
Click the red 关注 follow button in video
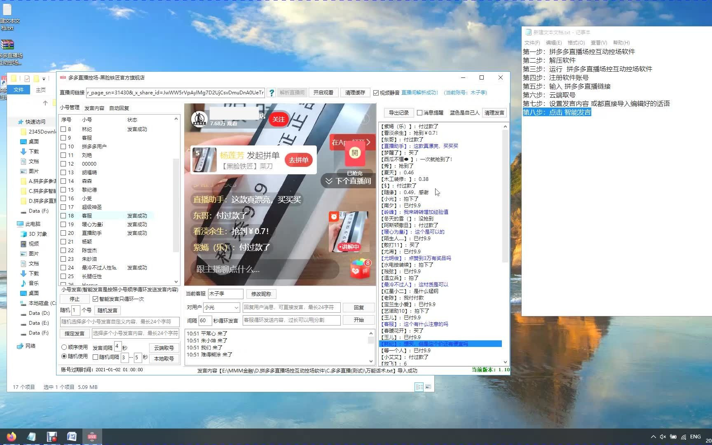click(x=279, y=119)
